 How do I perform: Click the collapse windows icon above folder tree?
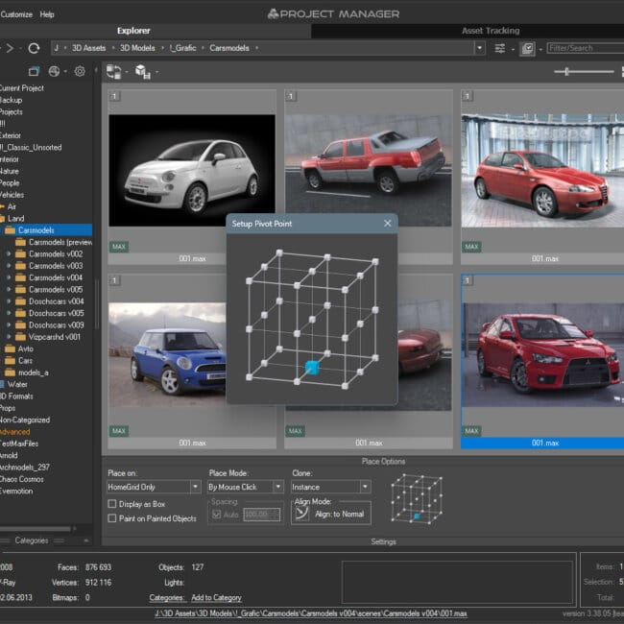point(34,71)
